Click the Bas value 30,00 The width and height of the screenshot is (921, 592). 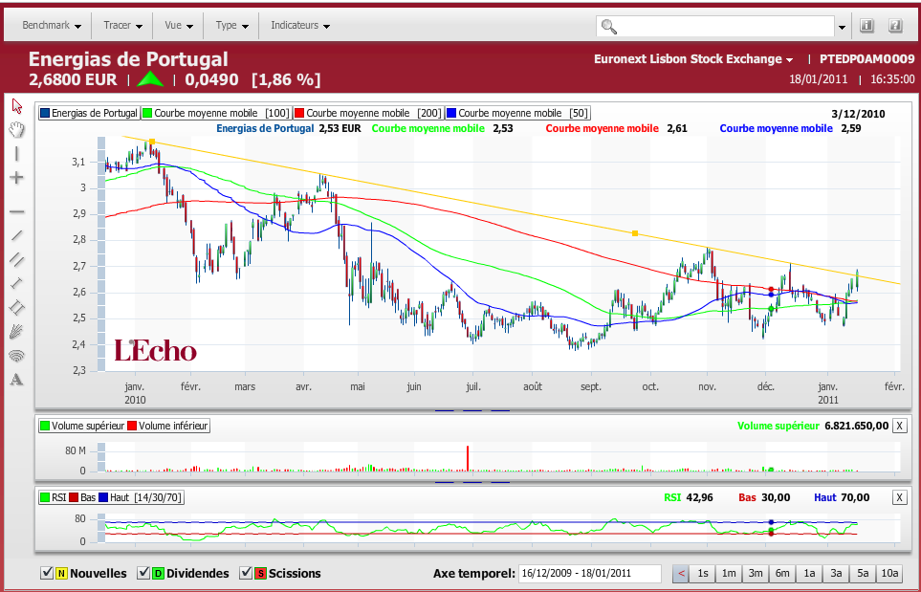point(776,497)
